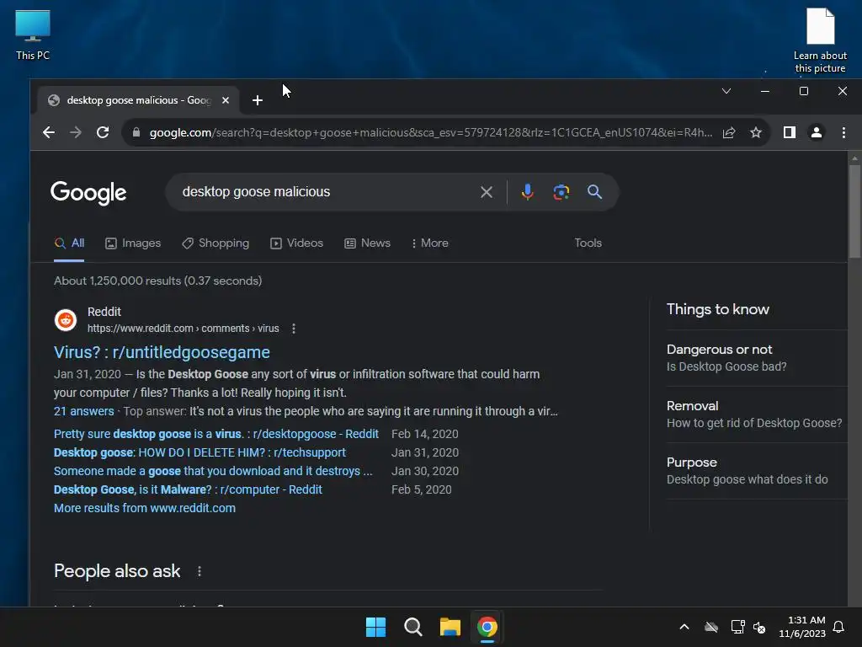Close the desktop goose malicious tab
This screenshot has width=862, height=647.
coord(226,100)
